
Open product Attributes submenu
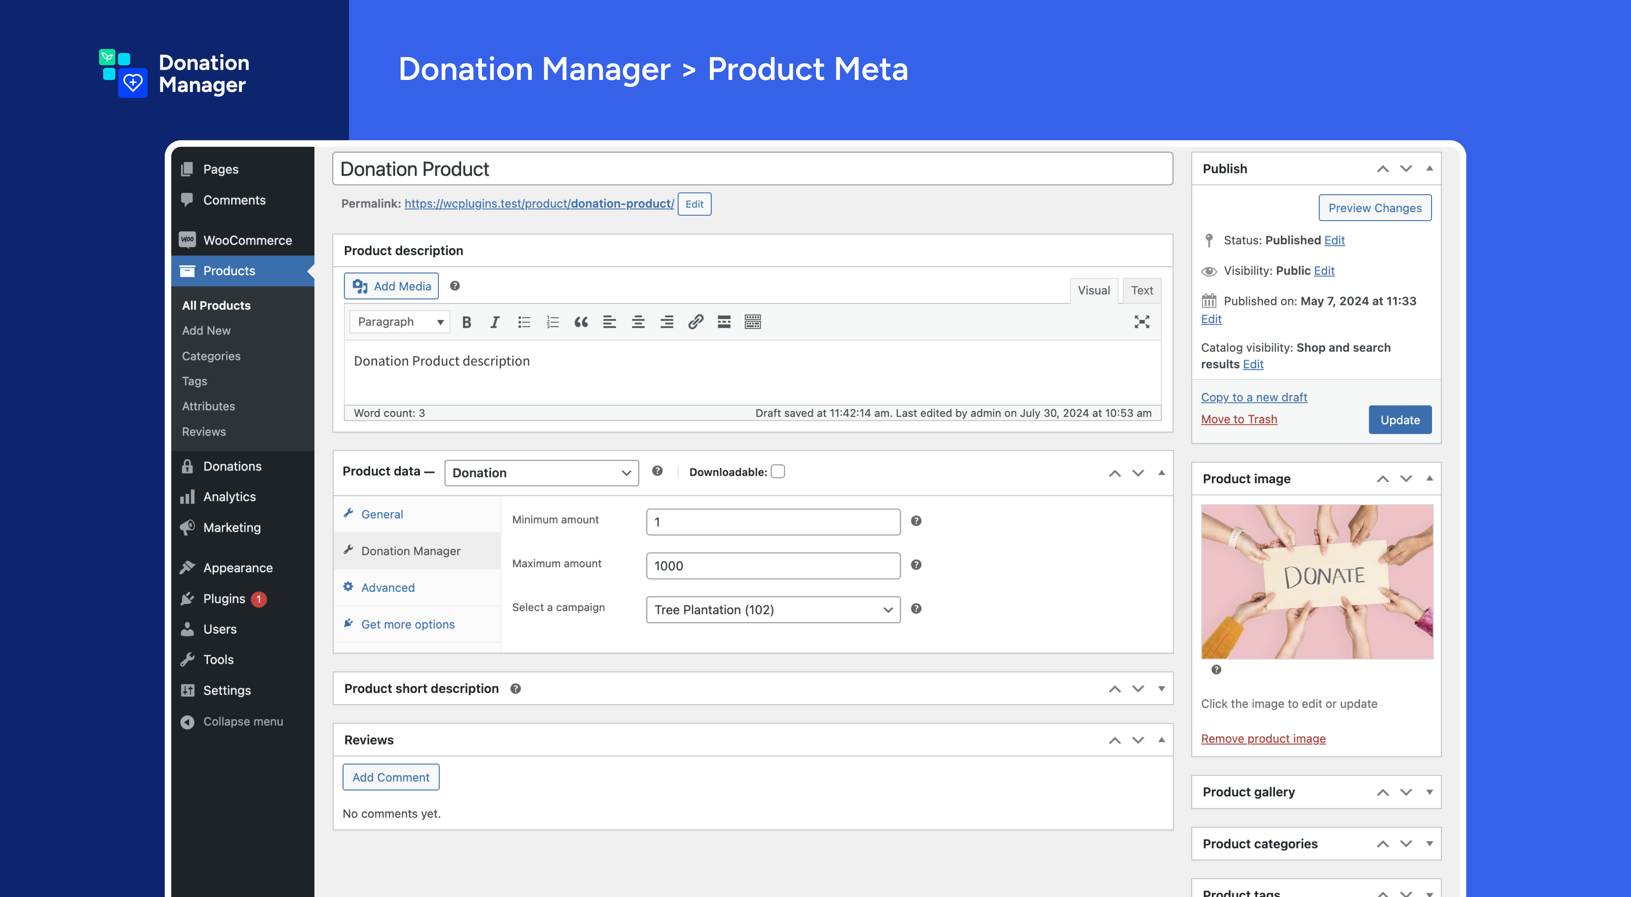coord(208,407)
